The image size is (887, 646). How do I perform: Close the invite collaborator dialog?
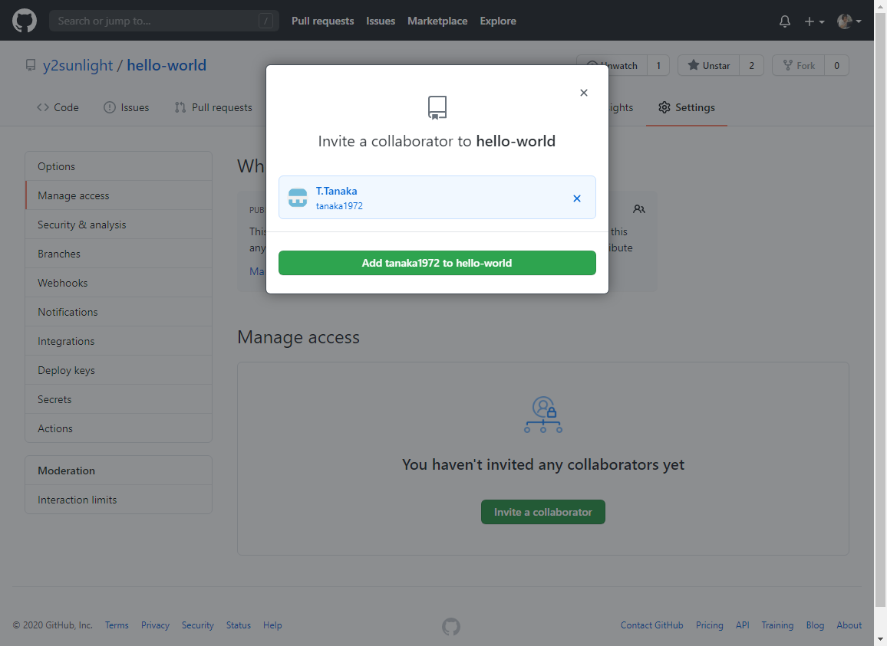583,93
